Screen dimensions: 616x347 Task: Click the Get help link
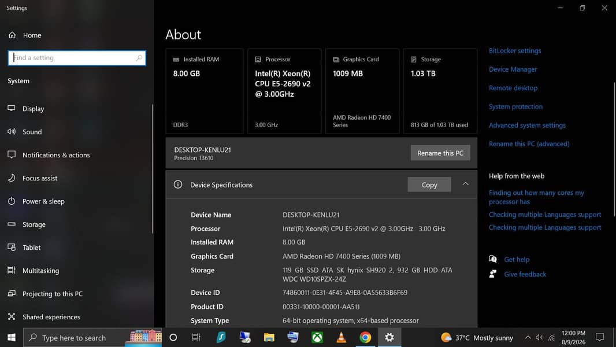pyautogui.click(x=517, y=259)
